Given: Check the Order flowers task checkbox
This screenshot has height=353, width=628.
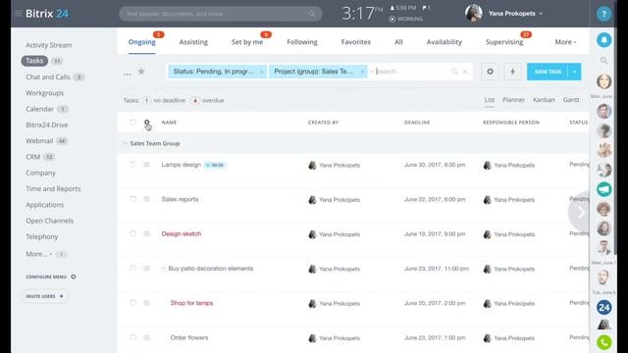Looking at the screenshot, I should (132, 337).
